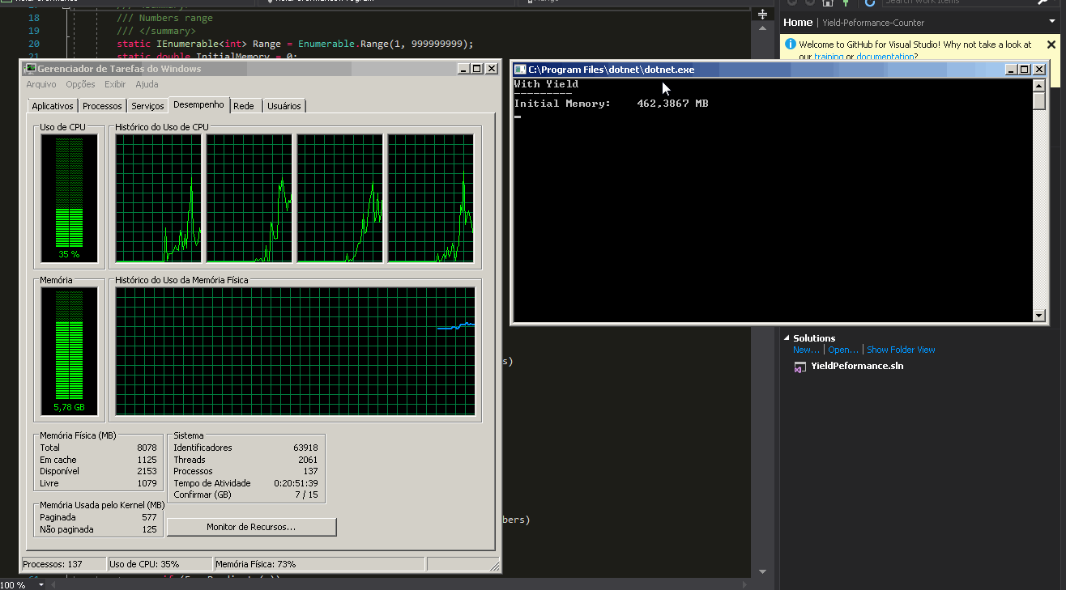Collapse the Solutions section triangle
This screenshot has height=590, width=1066.
[x=786, y=338]
